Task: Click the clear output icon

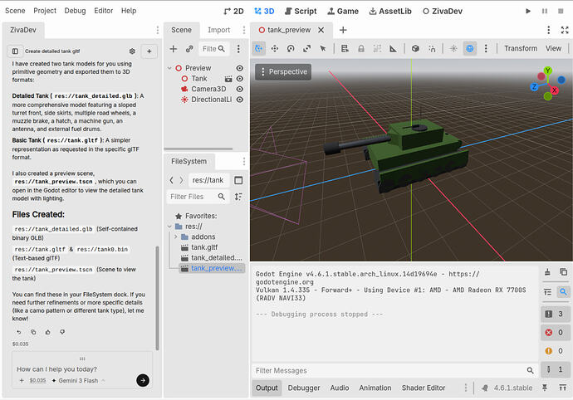Action: 547,272
